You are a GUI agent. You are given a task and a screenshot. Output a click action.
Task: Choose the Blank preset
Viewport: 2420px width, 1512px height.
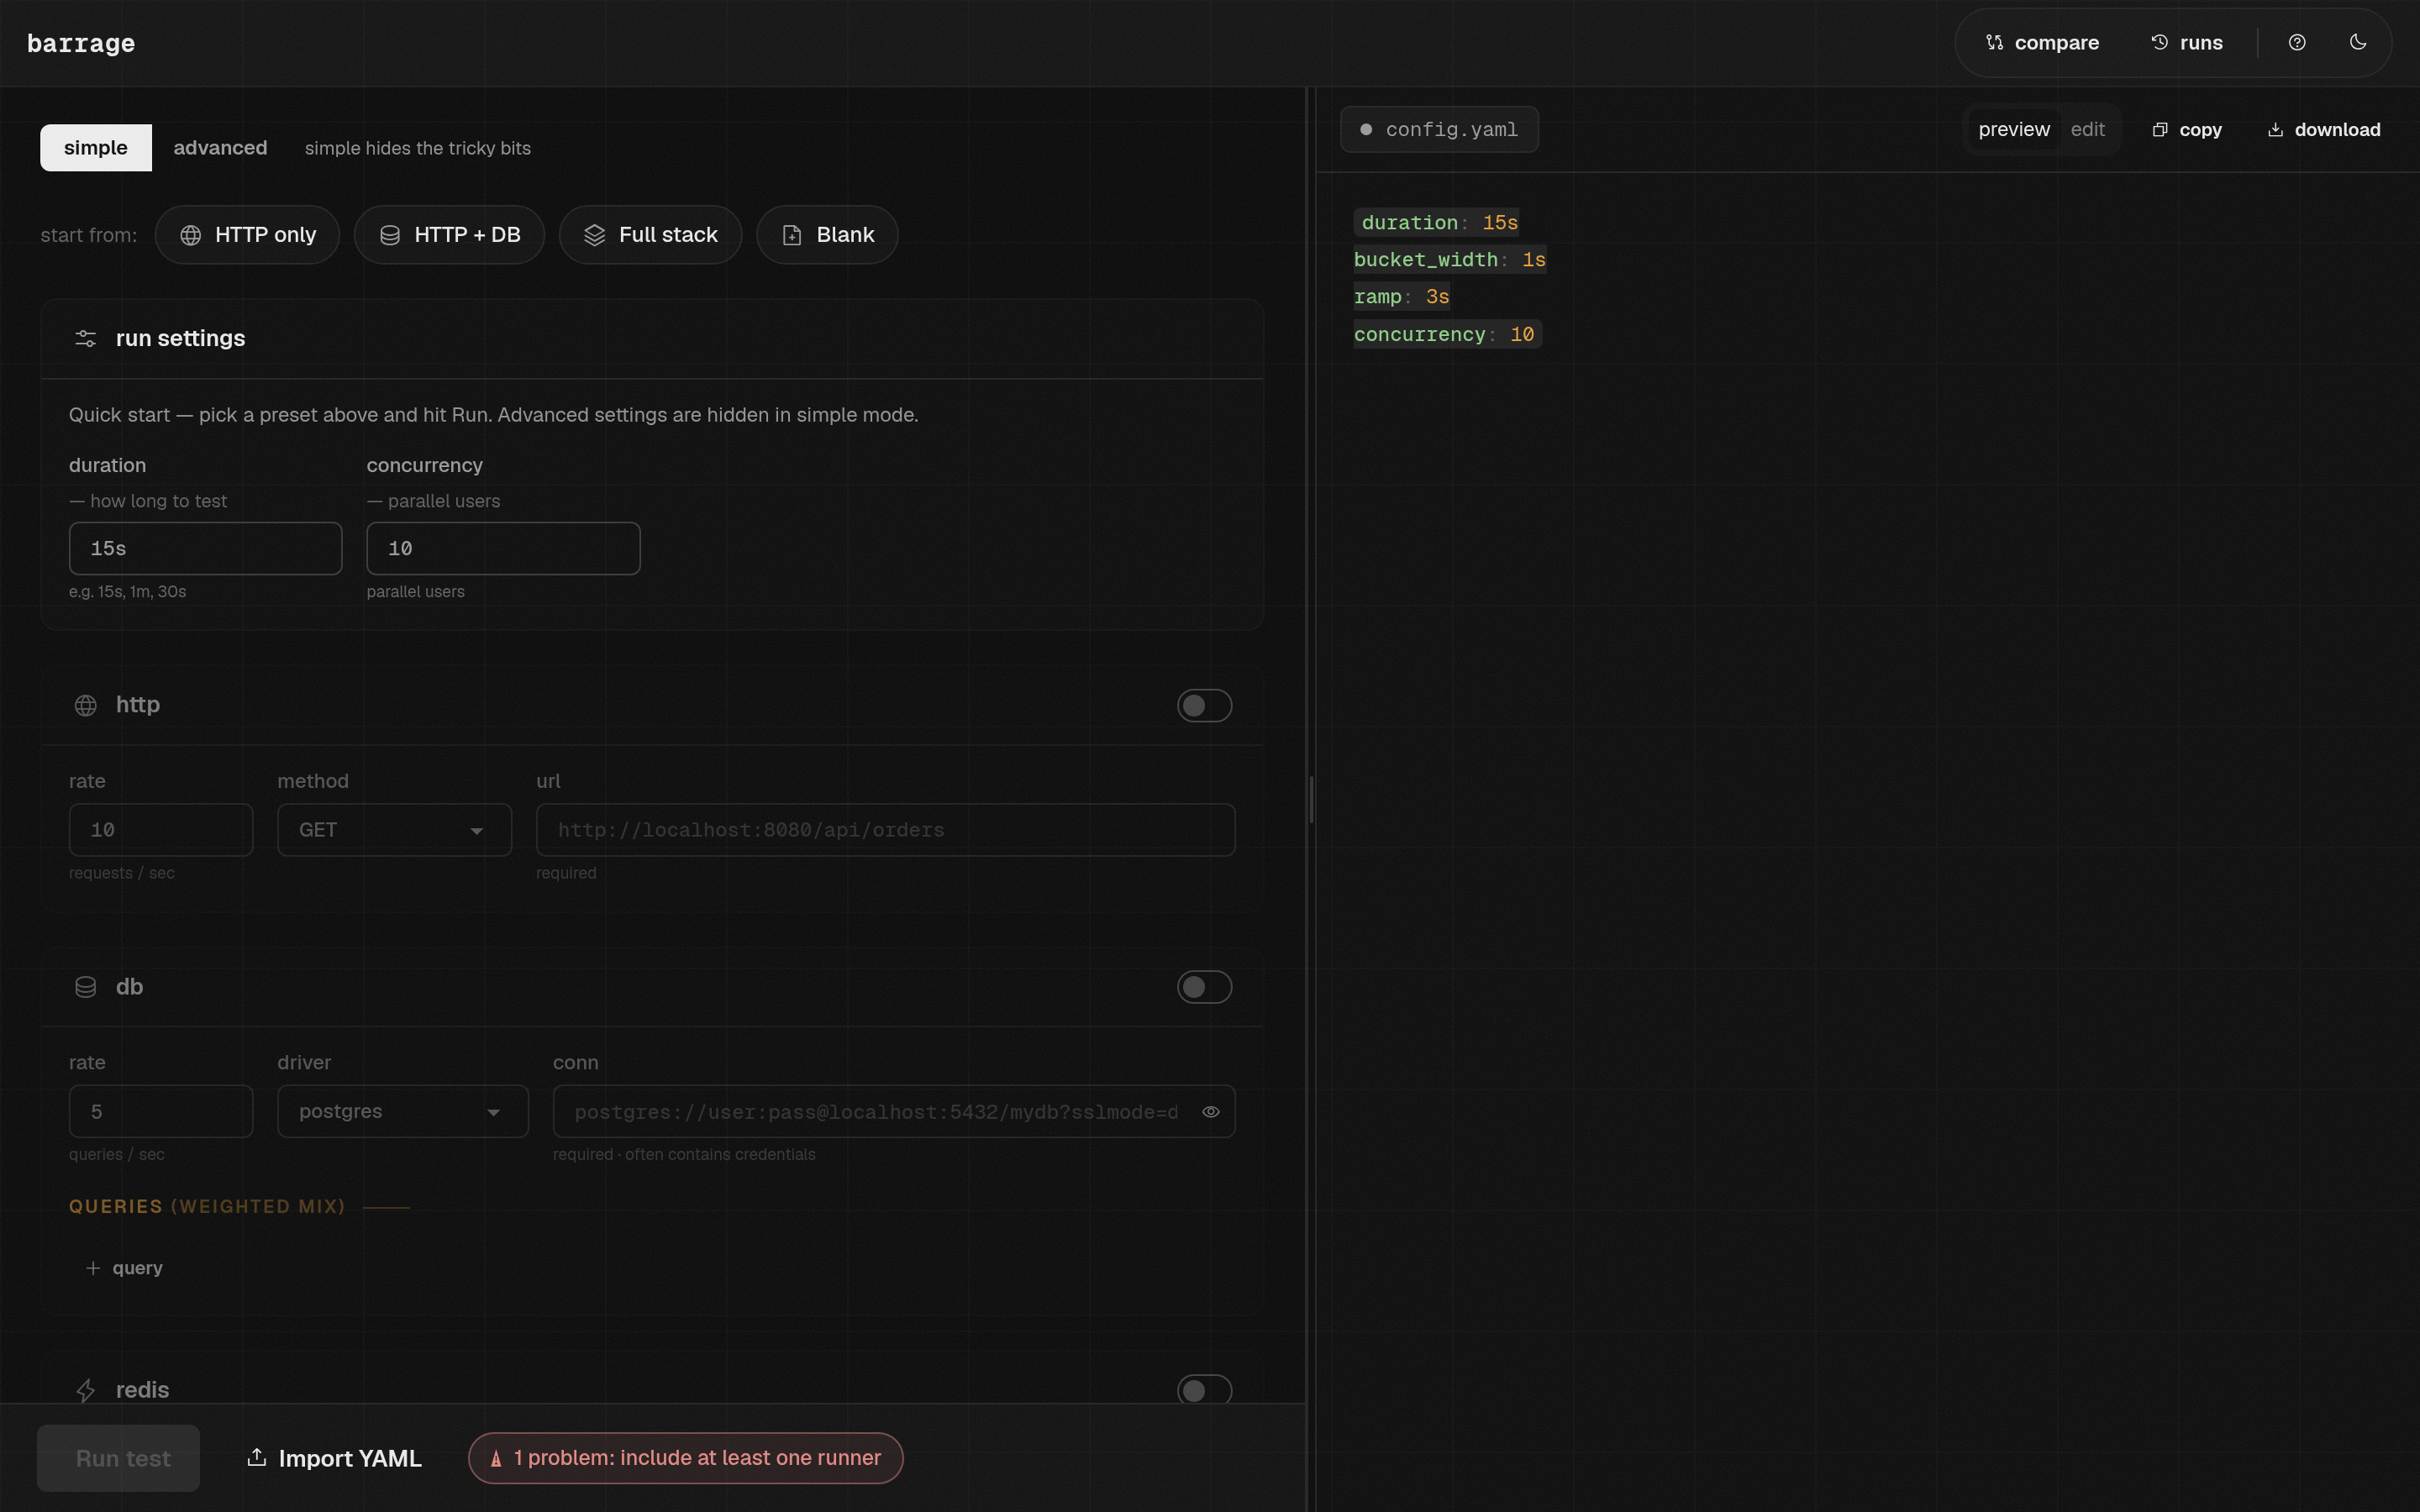tap(827, 235)
